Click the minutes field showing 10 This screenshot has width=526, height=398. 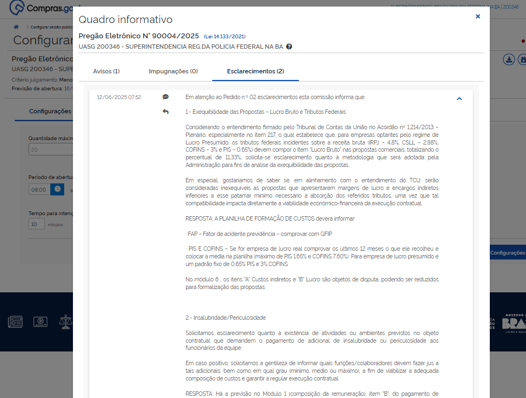(36, 224)
